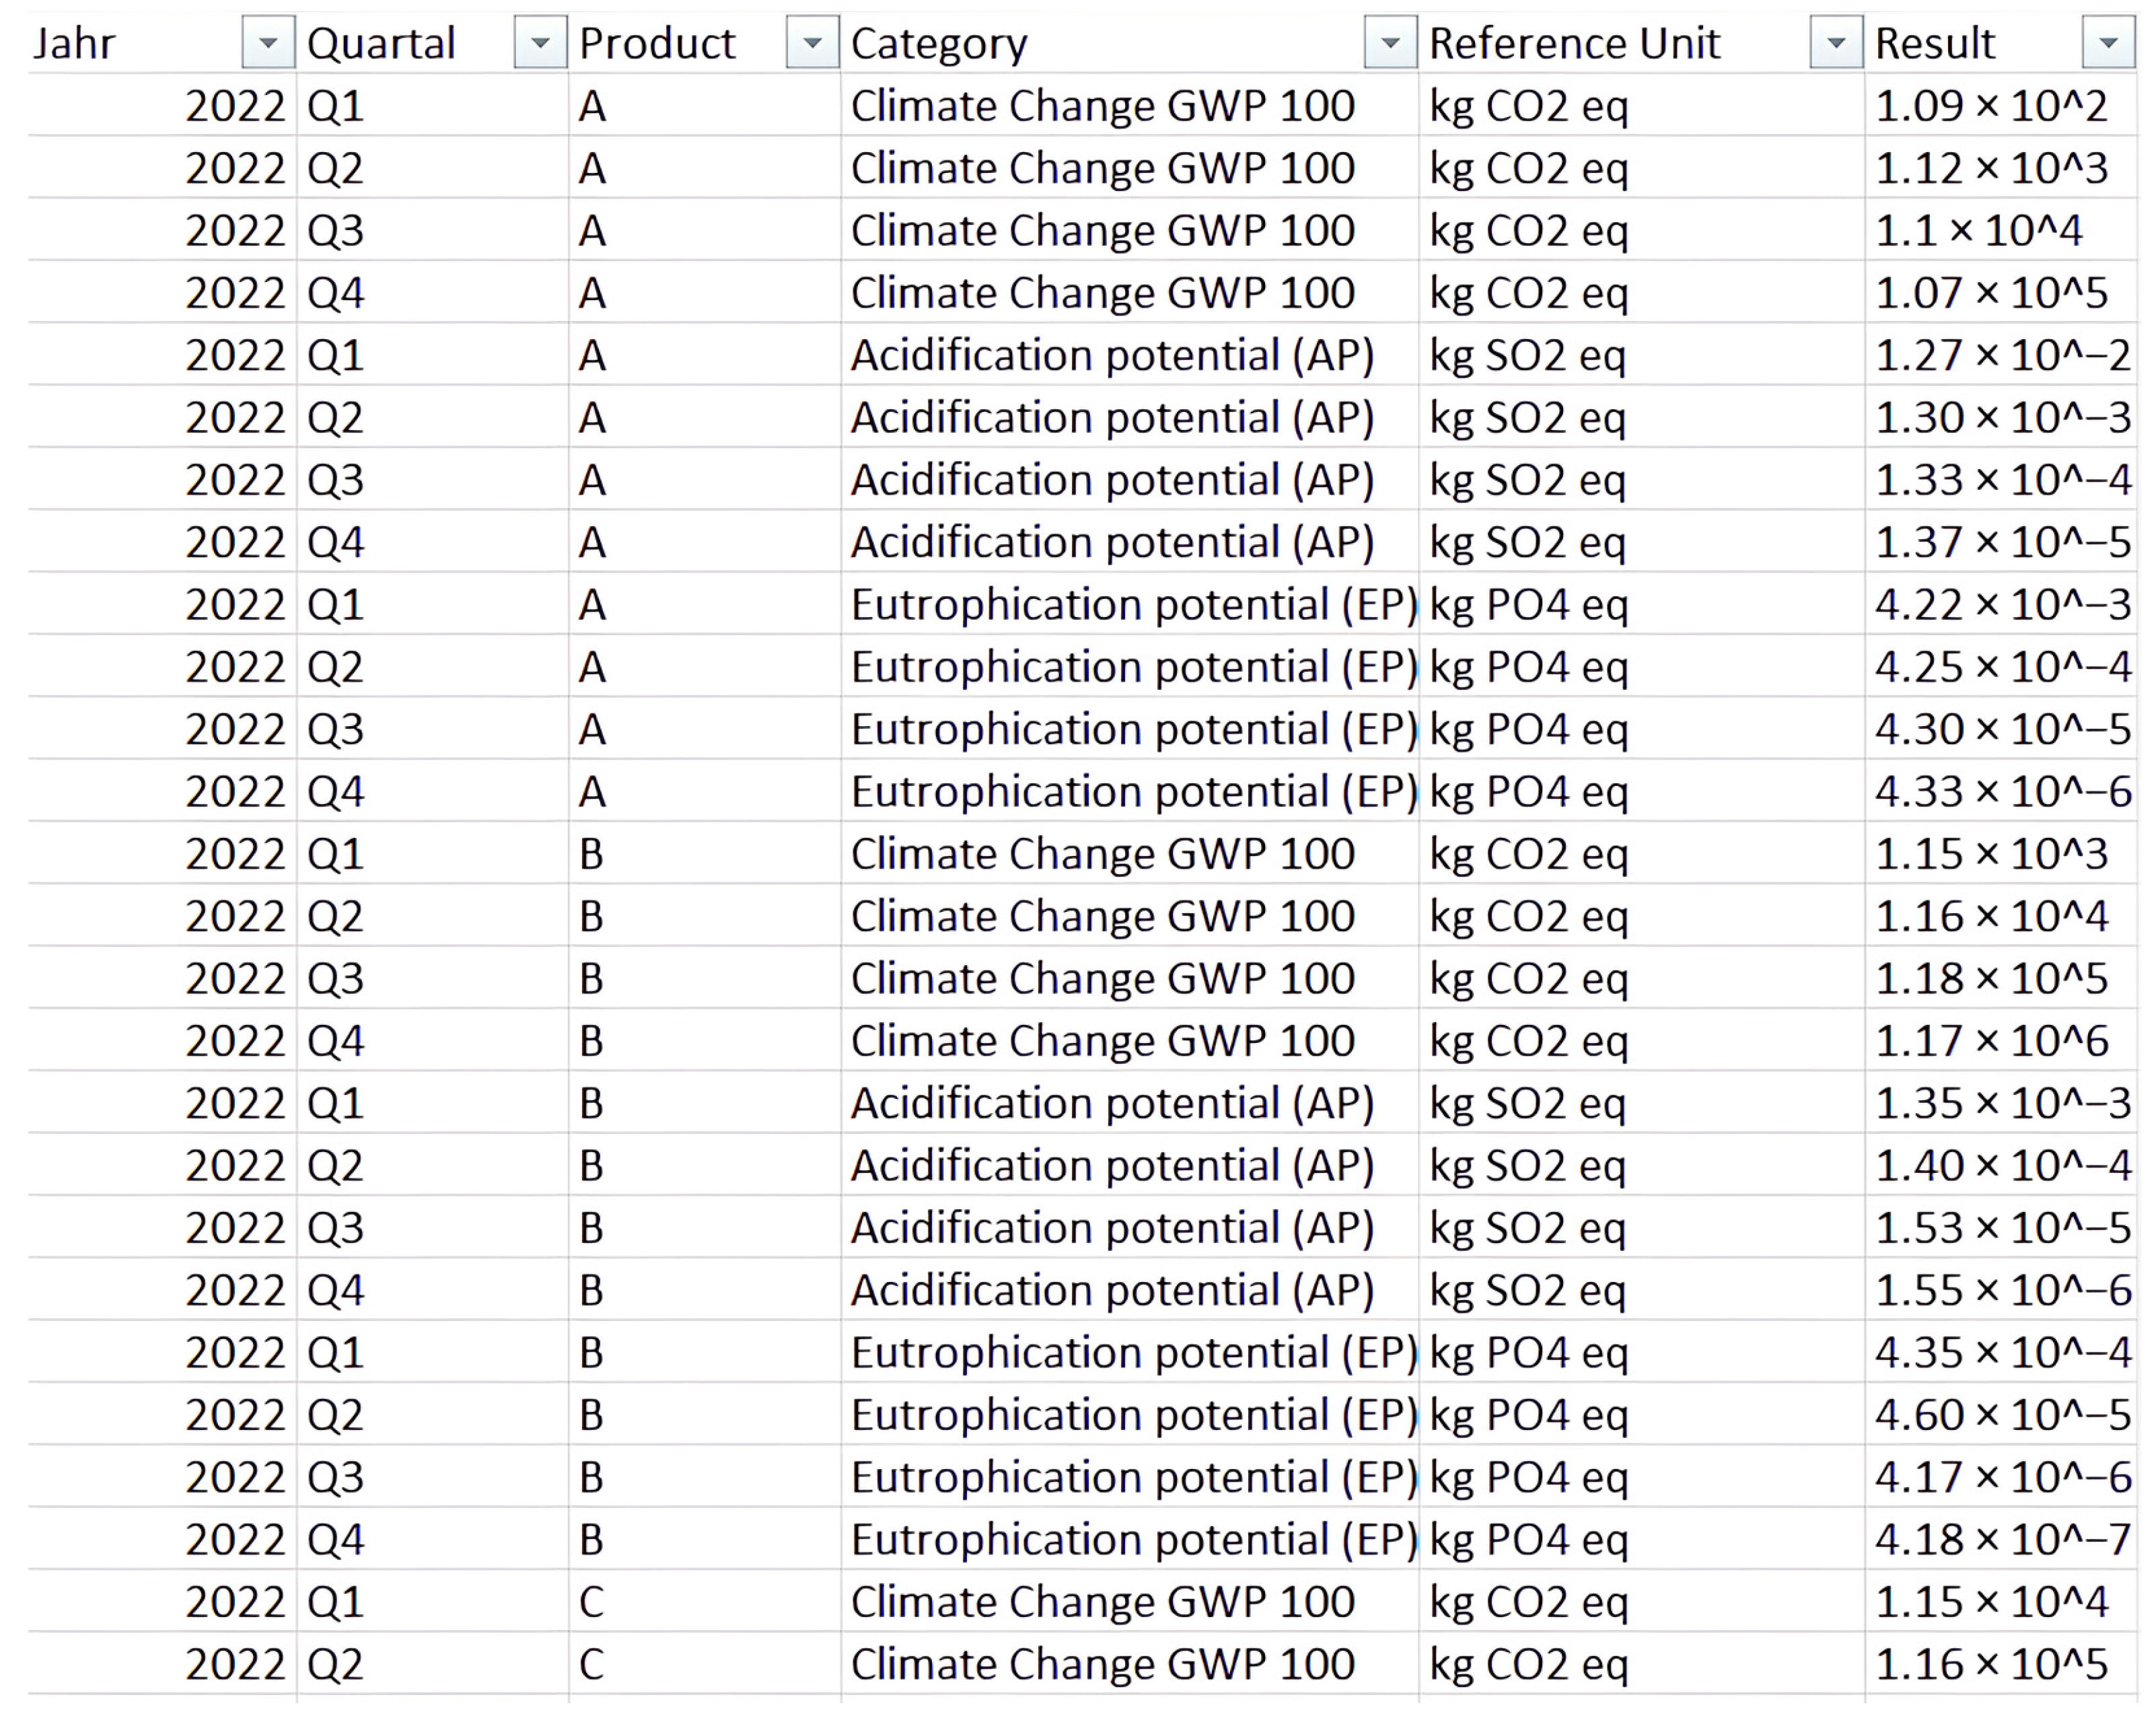Click result cell 4.33 × 10^−6
Viewport: 2156px width, 1718px height.
tap(2000, 792)
